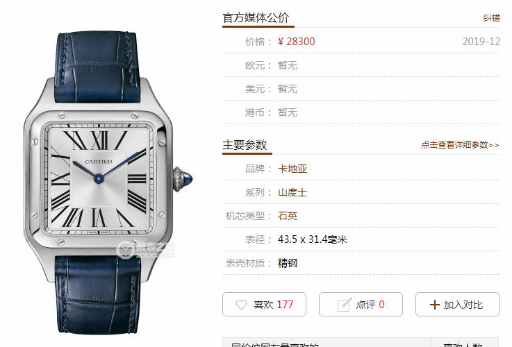Click watch size 43.5 x 31.4毫米
Image resolution: width=512 pixels, height=347 pixels.
coord(312,239)
